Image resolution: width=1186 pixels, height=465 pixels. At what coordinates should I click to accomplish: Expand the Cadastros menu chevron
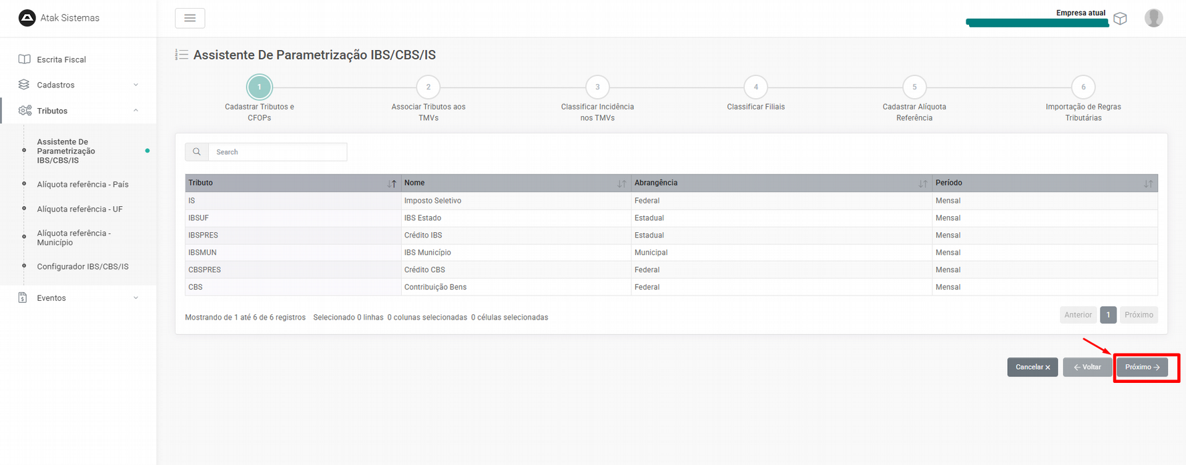click(136, 85)
